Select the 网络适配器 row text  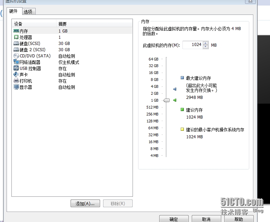[x=30, y=62]
